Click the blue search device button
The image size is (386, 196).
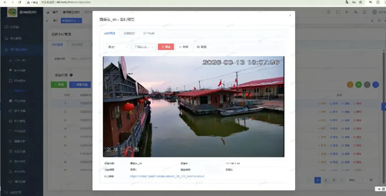(80, 84)
